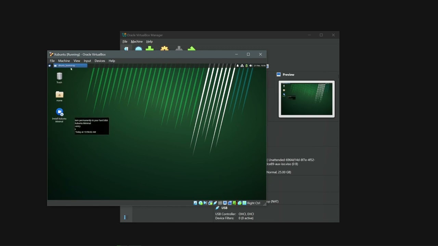Open the Input menu in VM window

[x=87, y=61]
